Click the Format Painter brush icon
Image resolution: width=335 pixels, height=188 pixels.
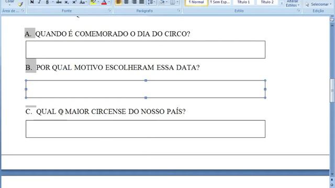click(20, 4)
